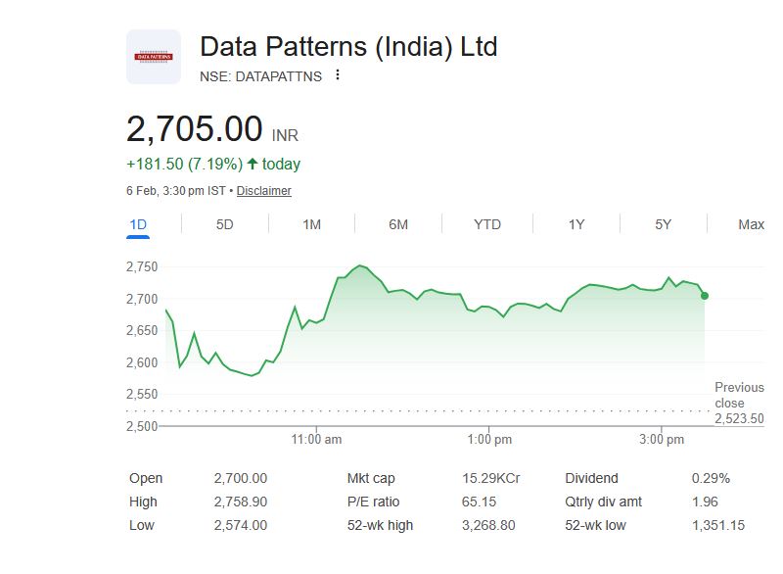Click the Data Patterns company logo

[x=153, y=57]
